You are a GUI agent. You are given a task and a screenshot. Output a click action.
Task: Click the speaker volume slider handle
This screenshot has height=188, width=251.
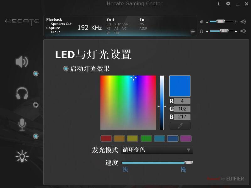pos(221,21)
